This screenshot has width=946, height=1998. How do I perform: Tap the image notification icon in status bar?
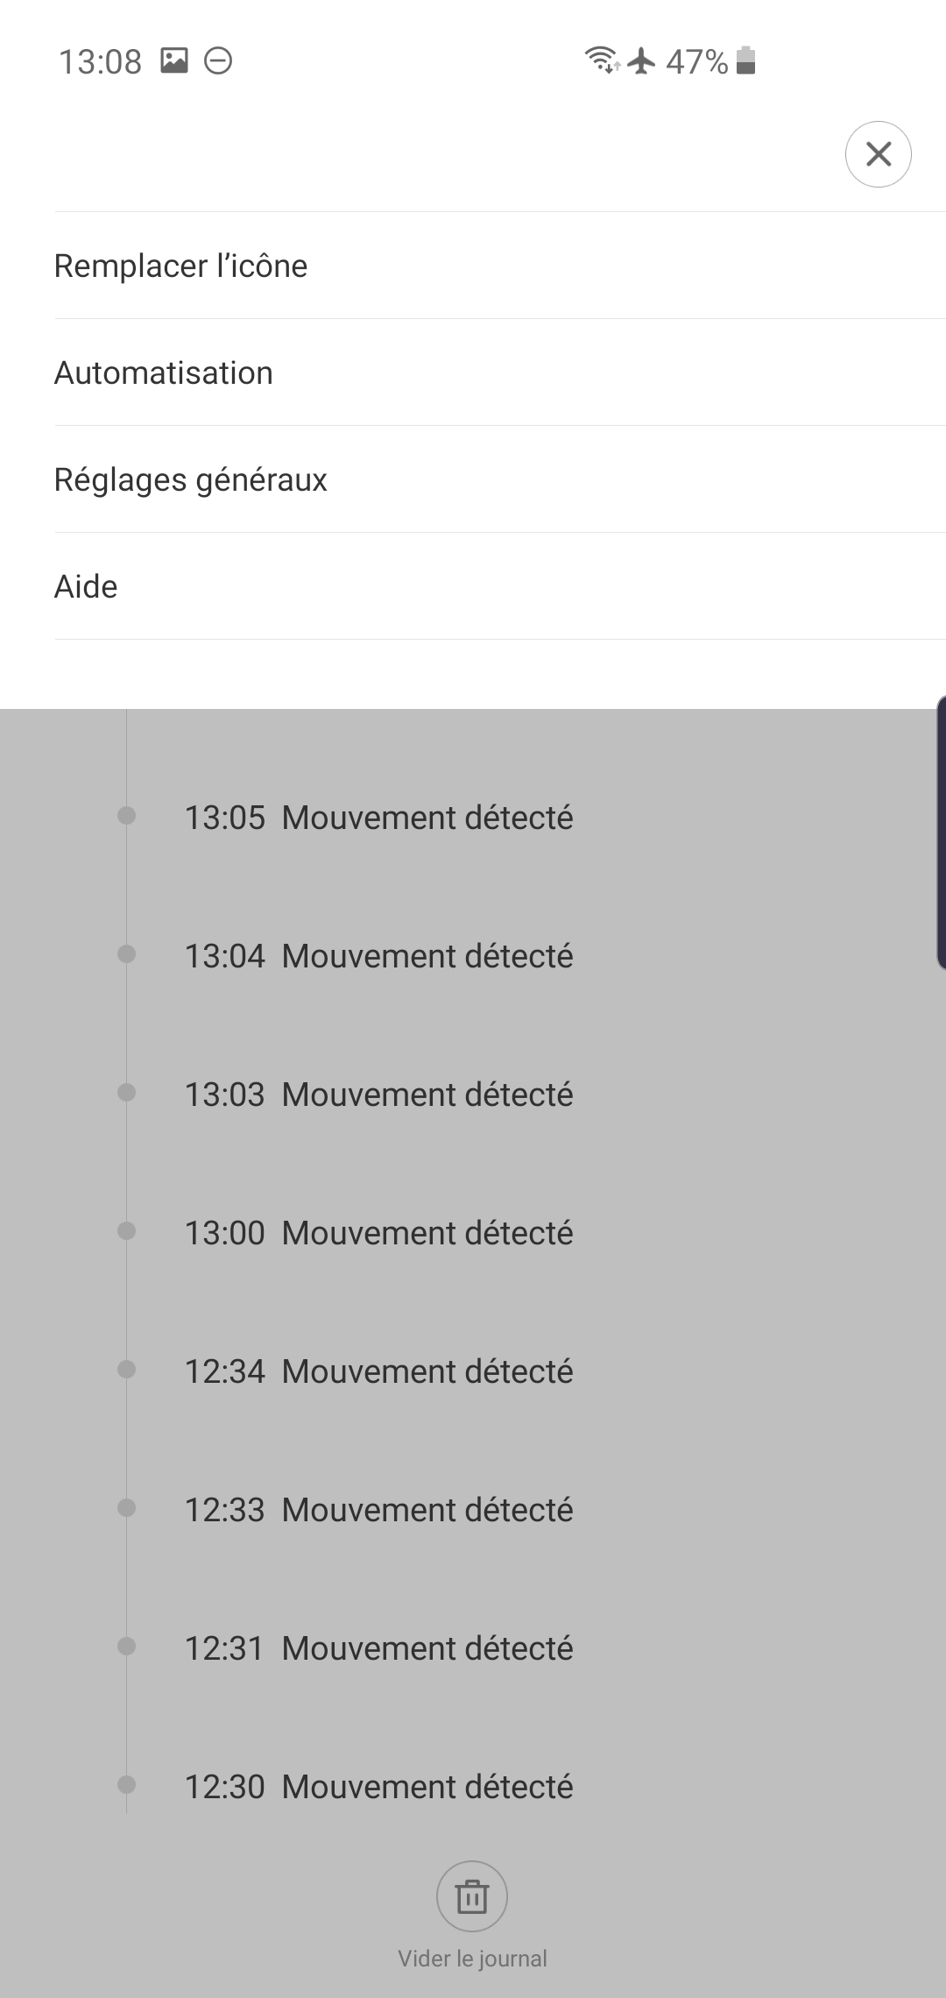(174, 60)
